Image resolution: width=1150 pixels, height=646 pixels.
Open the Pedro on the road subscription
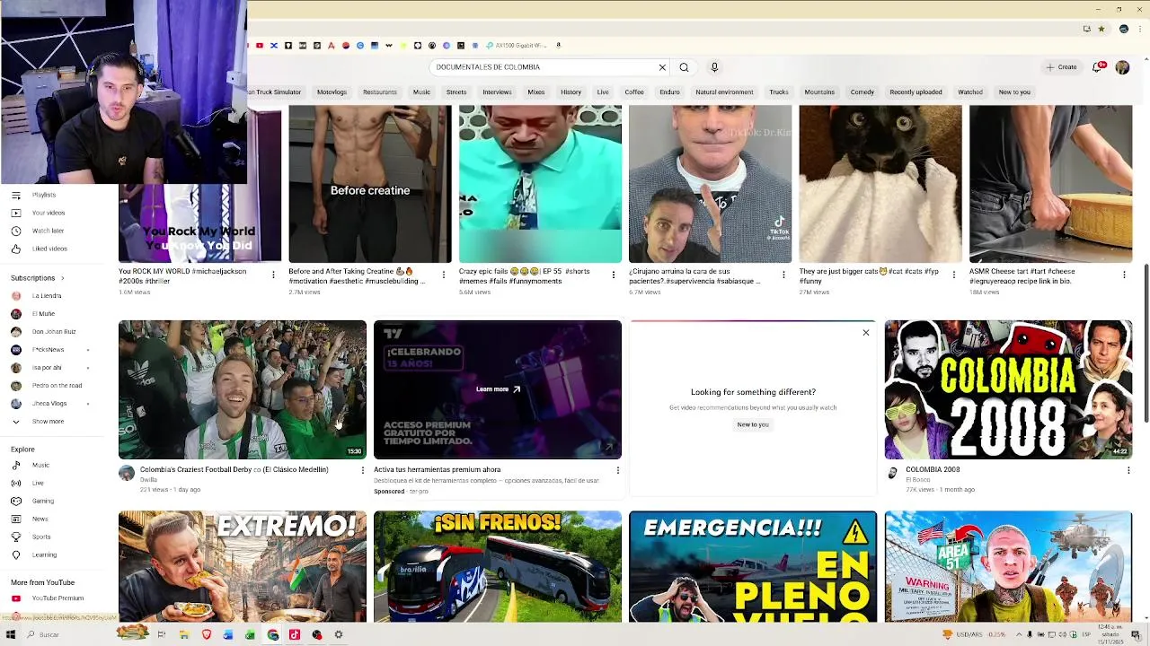tap(58, 386)
